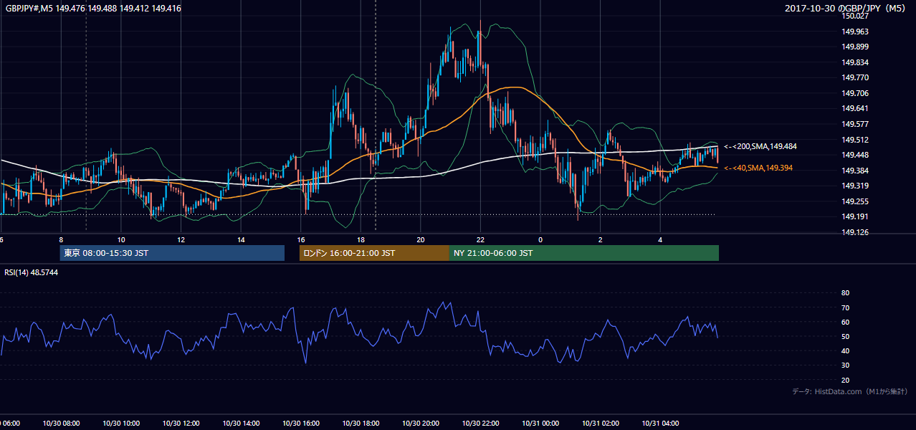Screen dimensions: 916x430
Task: Click price level 149.899 on the axis
Action: tap(856, 47)
